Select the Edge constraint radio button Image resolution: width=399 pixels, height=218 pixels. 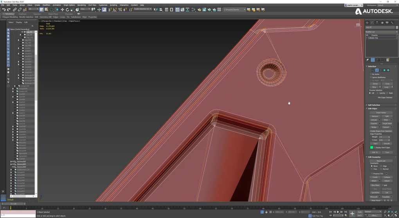tap(381, 166)
